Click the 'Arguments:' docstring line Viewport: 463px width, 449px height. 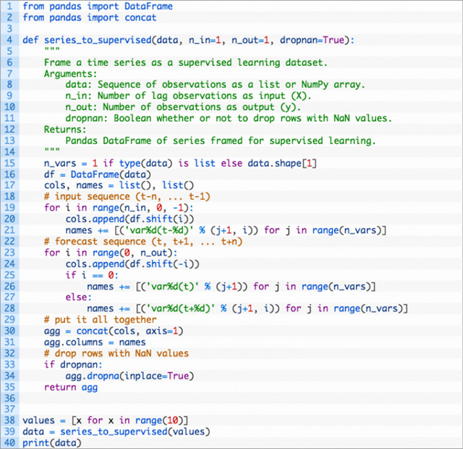pyautogui.click(x=71, y=74)
